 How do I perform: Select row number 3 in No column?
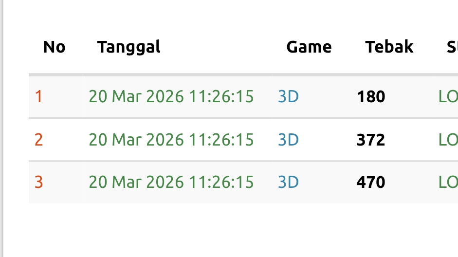(x=38, y=183)
